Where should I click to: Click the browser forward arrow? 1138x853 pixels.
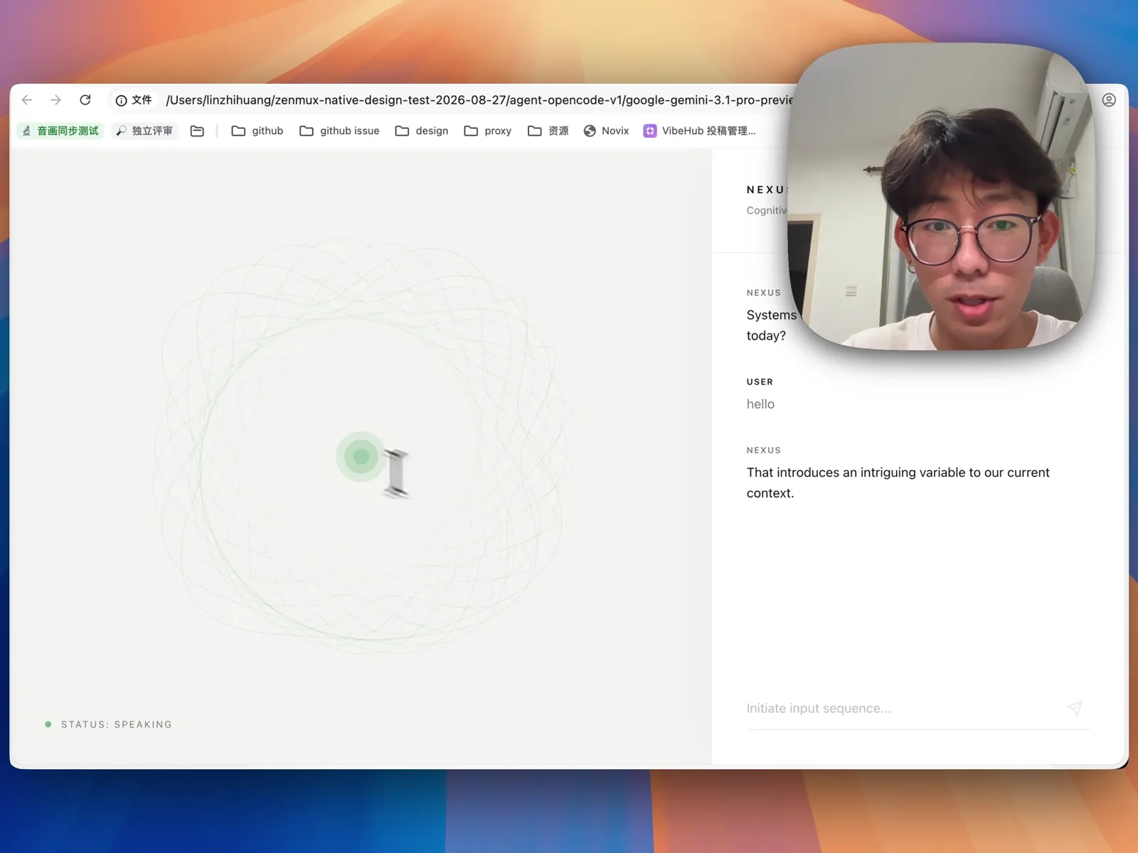click(56, 100)
